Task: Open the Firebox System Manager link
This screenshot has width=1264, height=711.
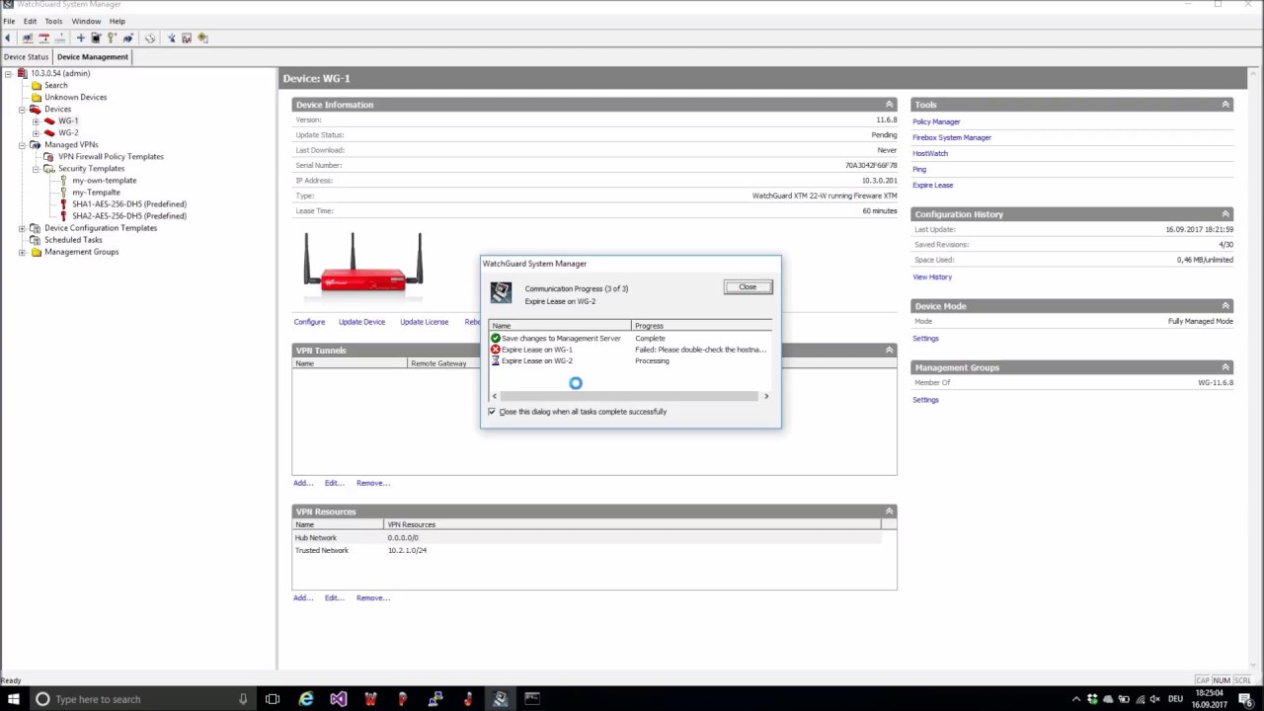Action: coord(952,137)
